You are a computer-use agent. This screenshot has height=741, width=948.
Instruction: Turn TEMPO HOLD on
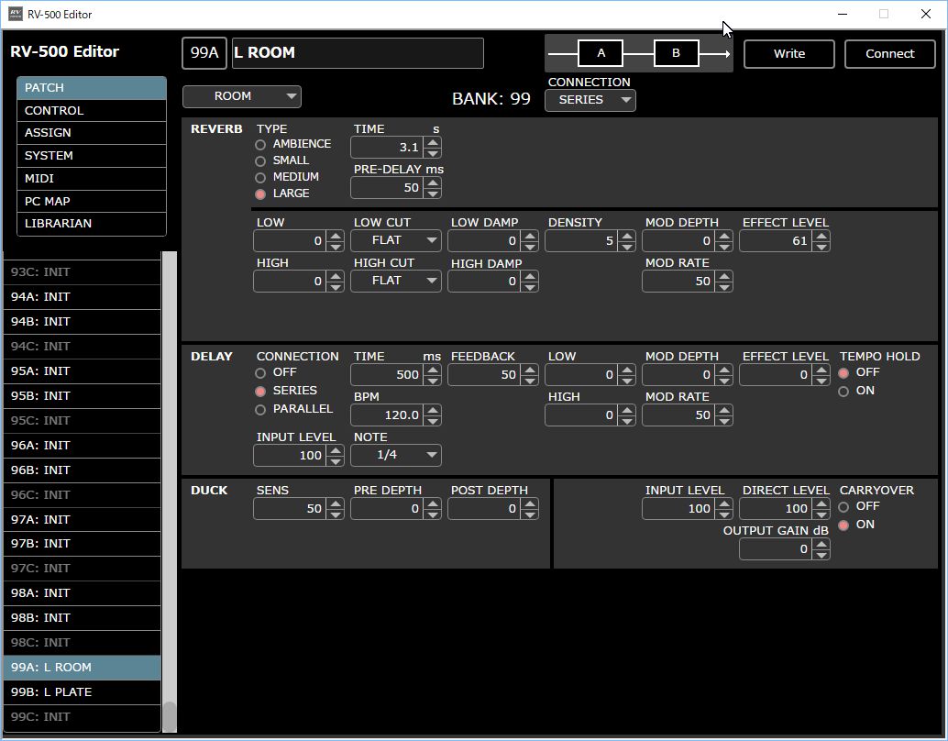pyautogui.click(x=843, y=392)
